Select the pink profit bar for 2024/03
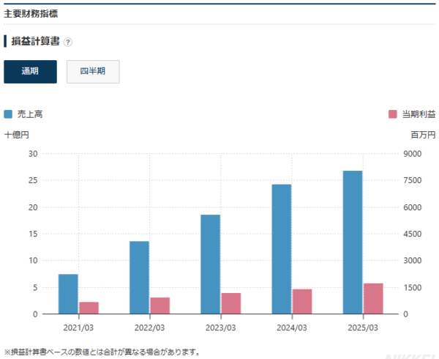The width and height of the screenshot is (439, 359). pyautogui.click(x=302, y=301)
